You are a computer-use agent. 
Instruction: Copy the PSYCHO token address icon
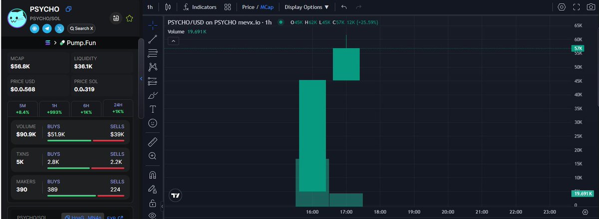coord(68,9)
